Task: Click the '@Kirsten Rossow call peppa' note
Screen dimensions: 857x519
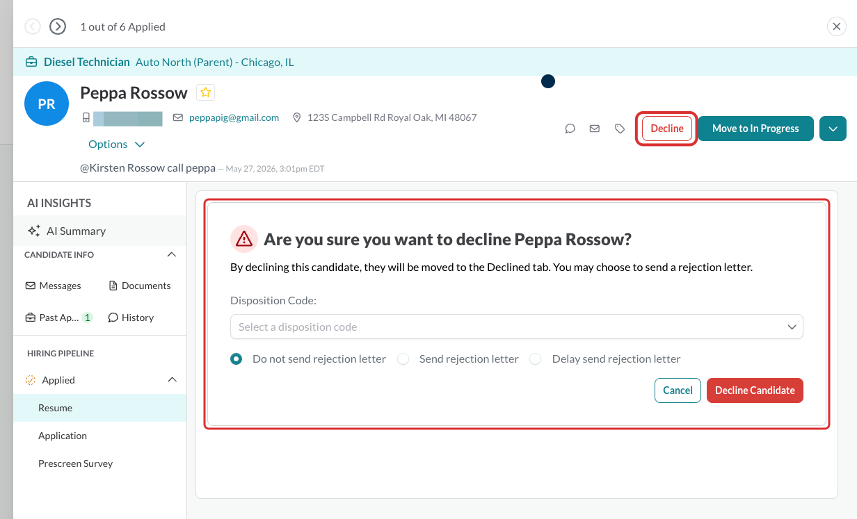Action: (x=147, y=168)
